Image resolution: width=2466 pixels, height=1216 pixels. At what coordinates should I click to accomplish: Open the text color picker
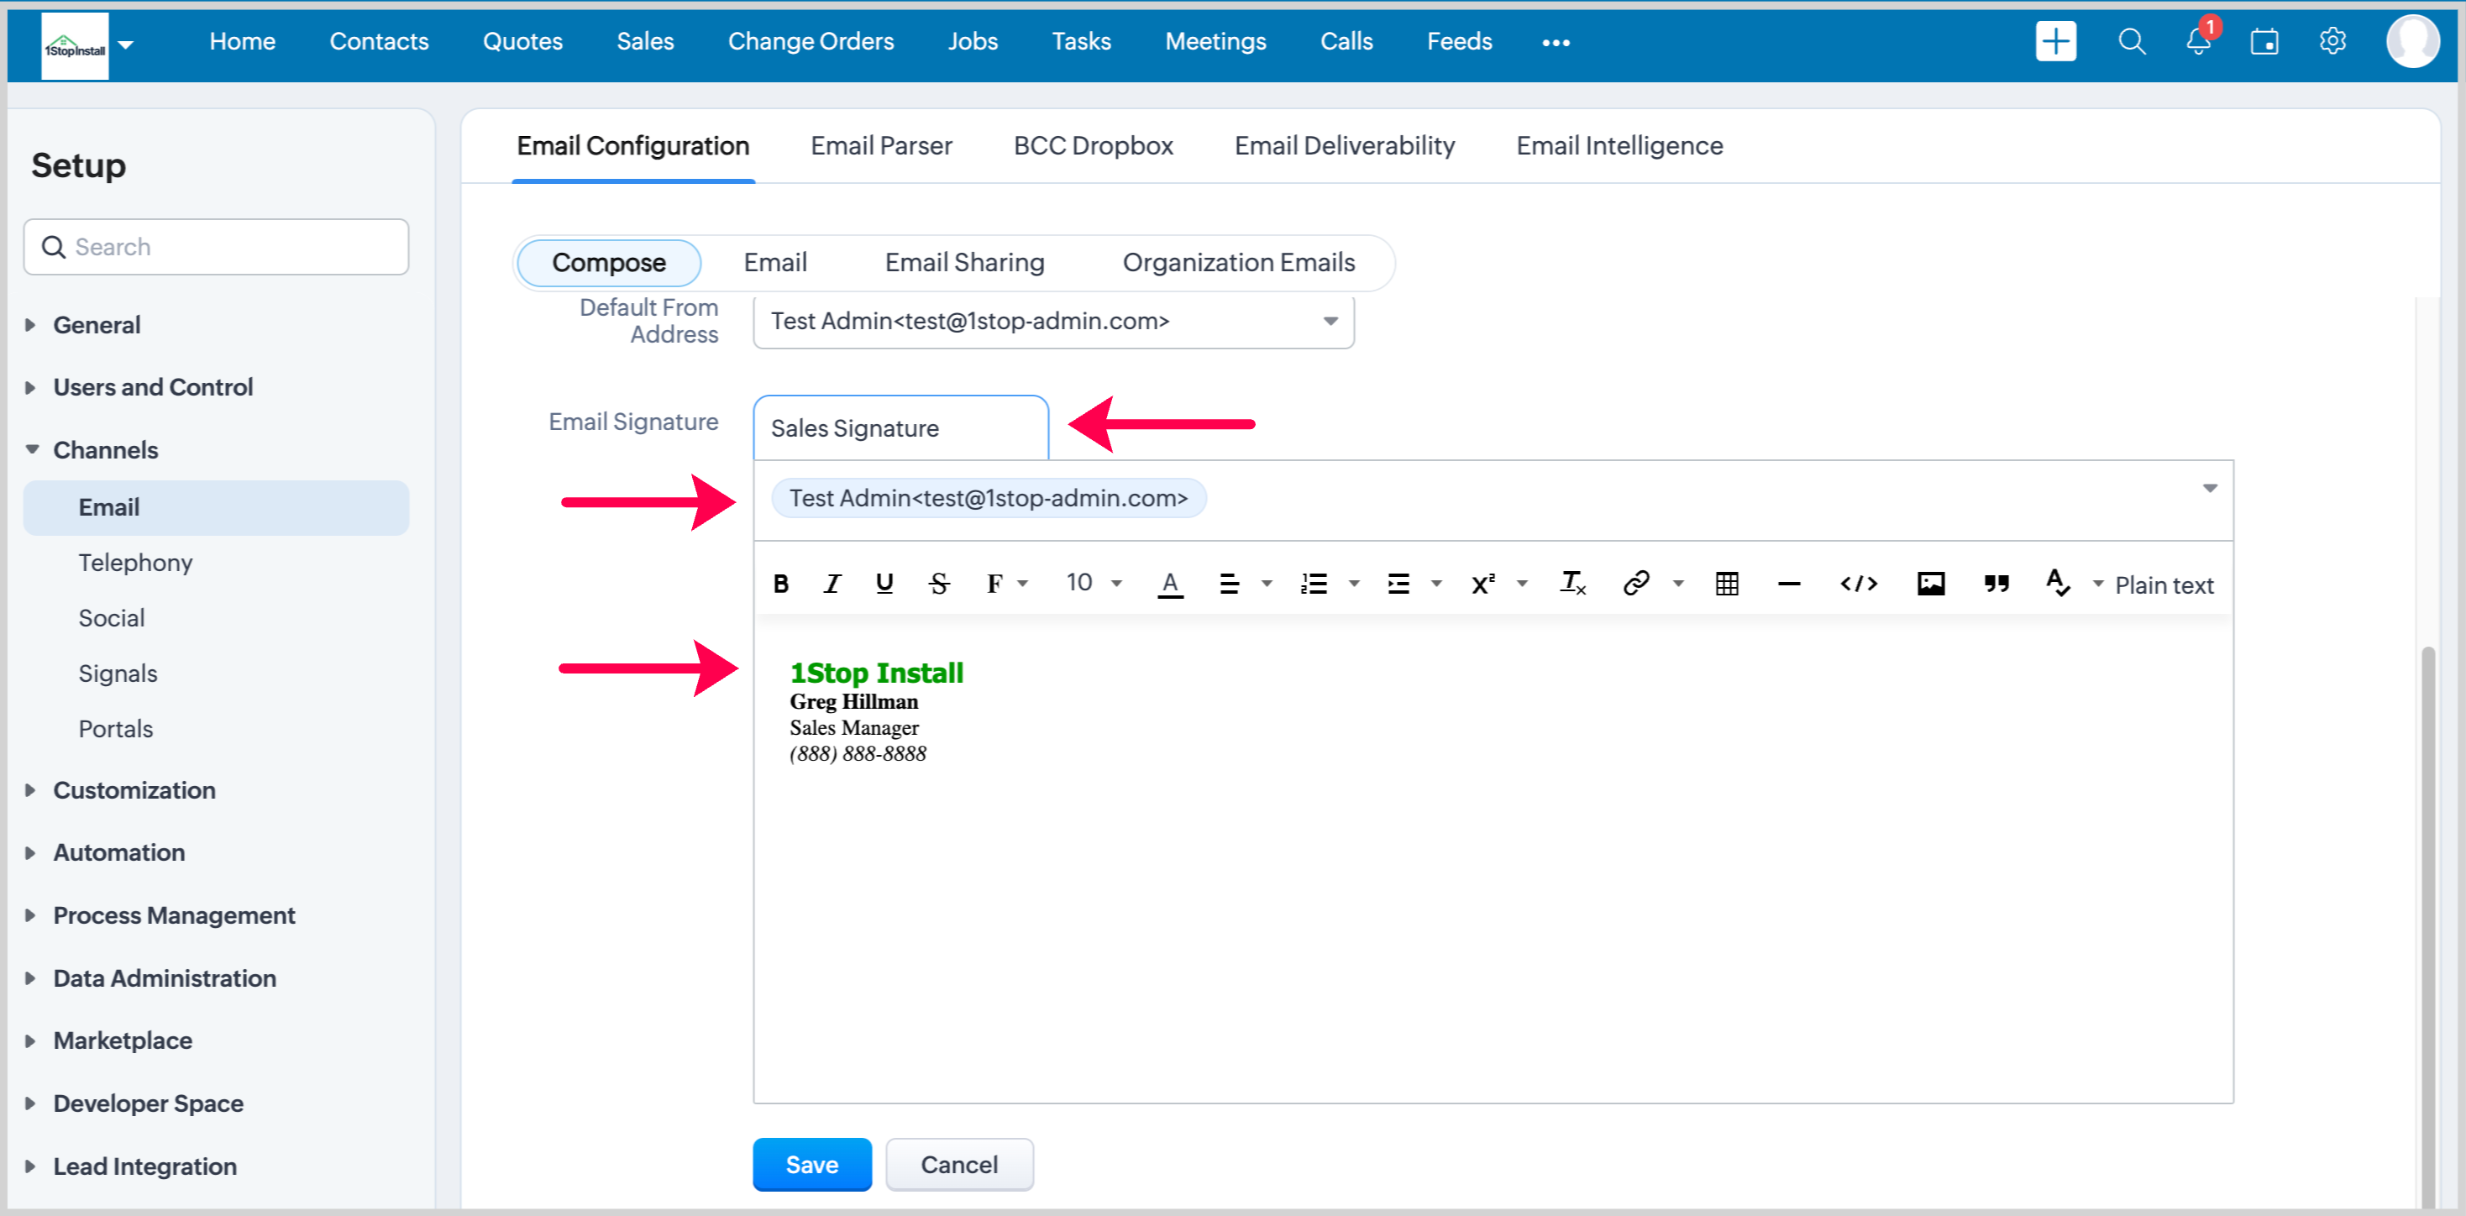1170,583
